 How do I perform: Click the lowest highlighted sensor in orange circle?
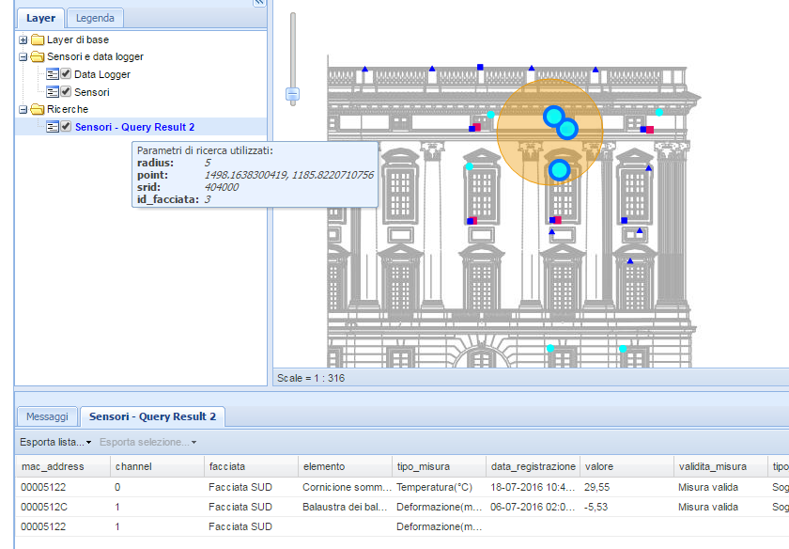pos(559,170)
